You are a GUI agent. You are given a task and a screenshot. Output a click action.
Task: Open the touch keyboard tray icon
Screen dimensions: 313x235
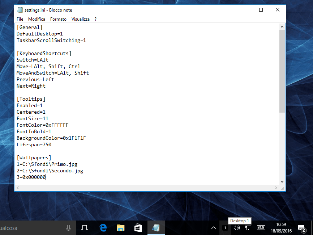coord(261,228)
